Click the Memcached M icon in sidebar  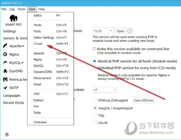(5, 79)
